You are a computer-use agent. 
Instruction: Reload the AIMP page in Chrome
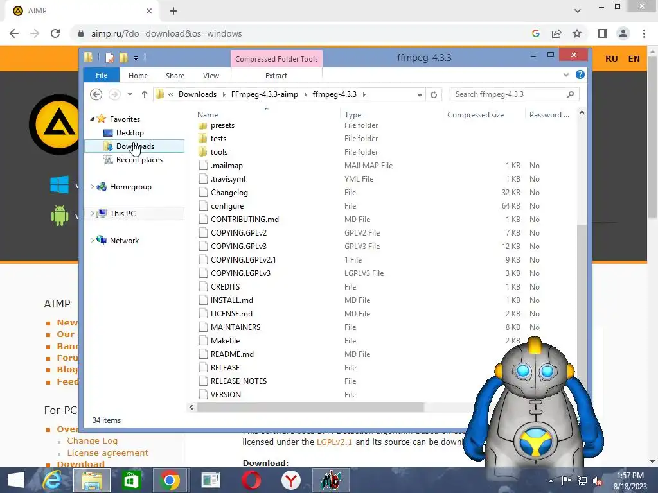(55, 33)
